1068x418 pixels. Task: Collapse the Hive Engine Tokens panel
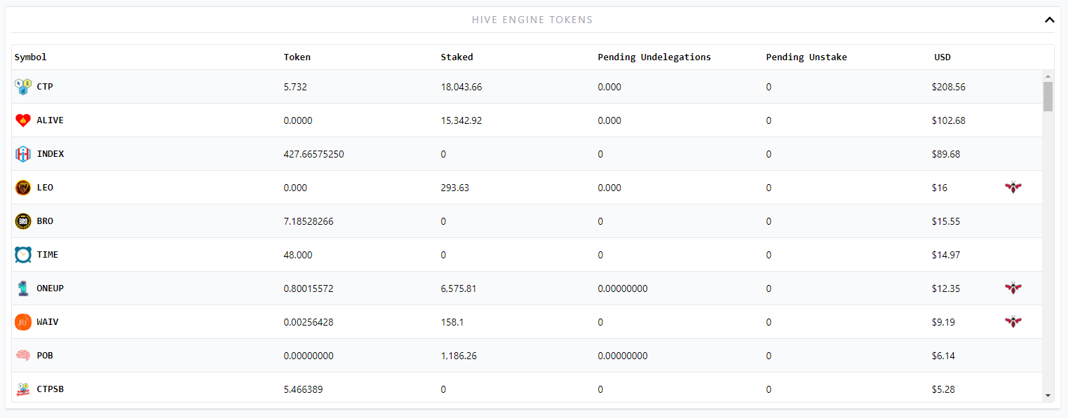[1049, 20]
